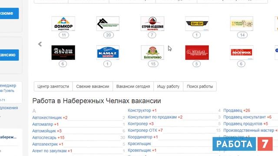Open Агент по закупкам link
Screen dimensions: 278x156
49,151
